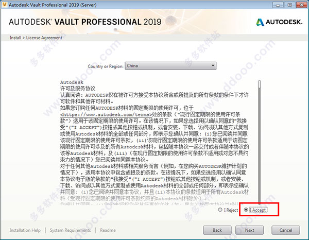Click the '许可及服务协议' agreement heading

[78, 89]
